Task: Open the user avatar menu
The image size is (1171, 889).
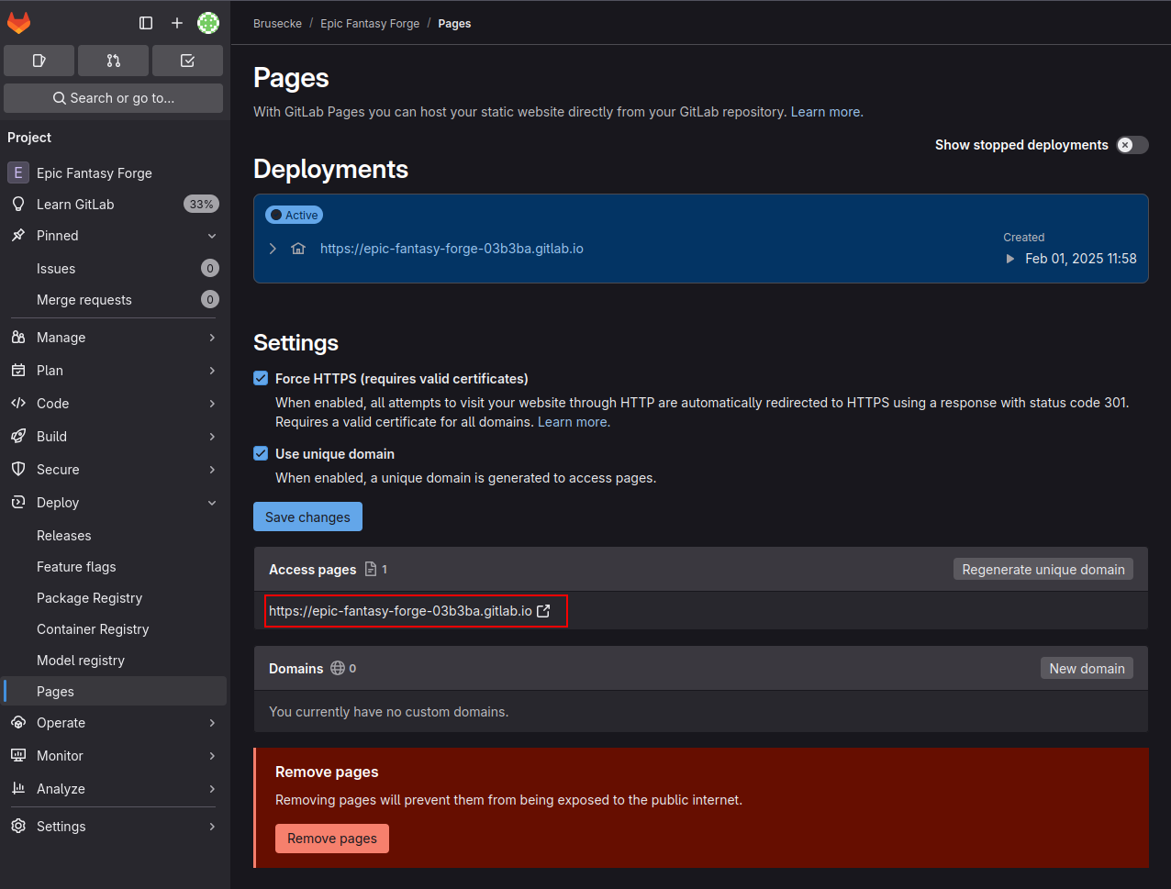Action: click(208, 23)
